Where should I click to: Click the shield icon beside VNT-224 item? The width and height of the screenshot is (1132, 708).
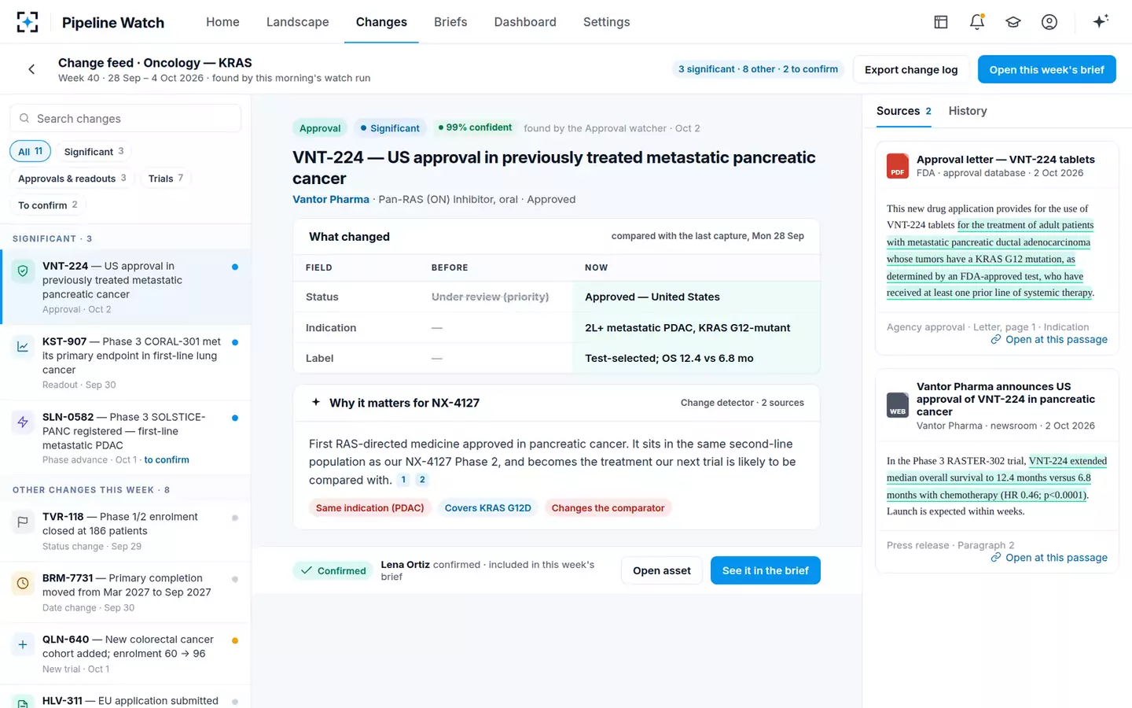coord(23,271)
